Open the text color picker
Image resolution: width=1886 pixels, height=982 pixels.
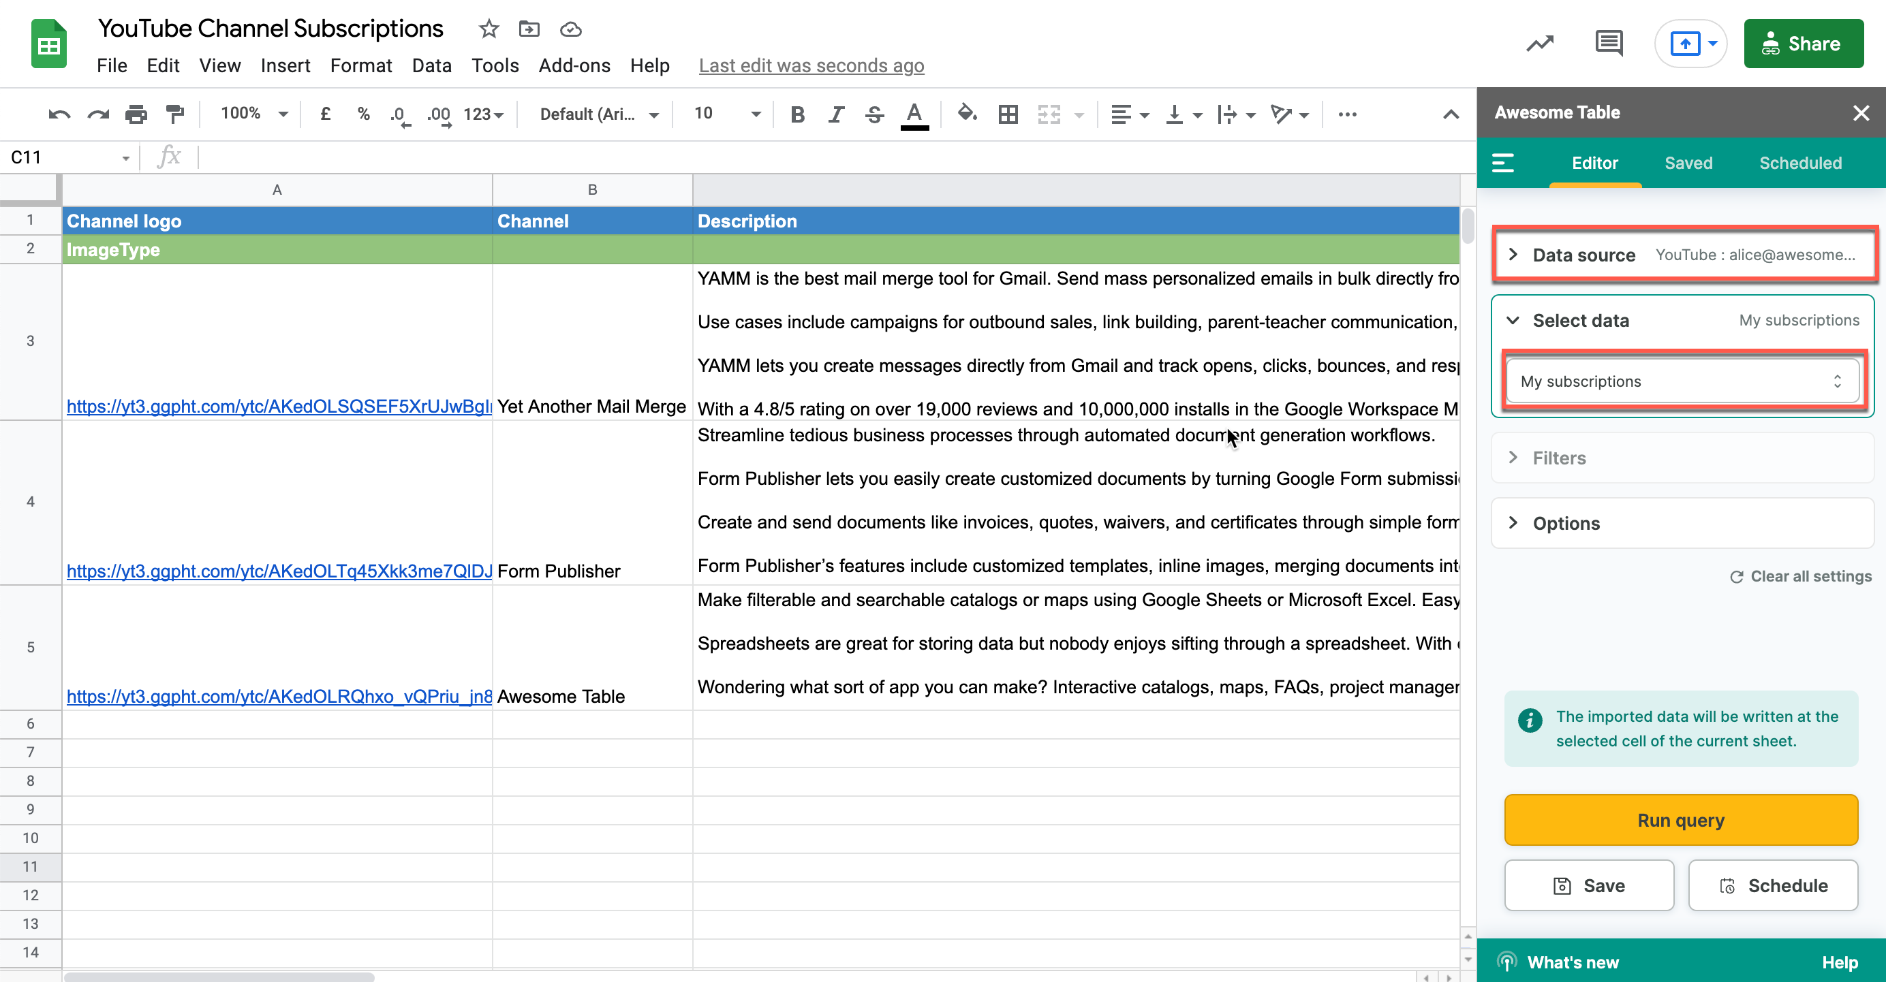click(x=914, y=115)
